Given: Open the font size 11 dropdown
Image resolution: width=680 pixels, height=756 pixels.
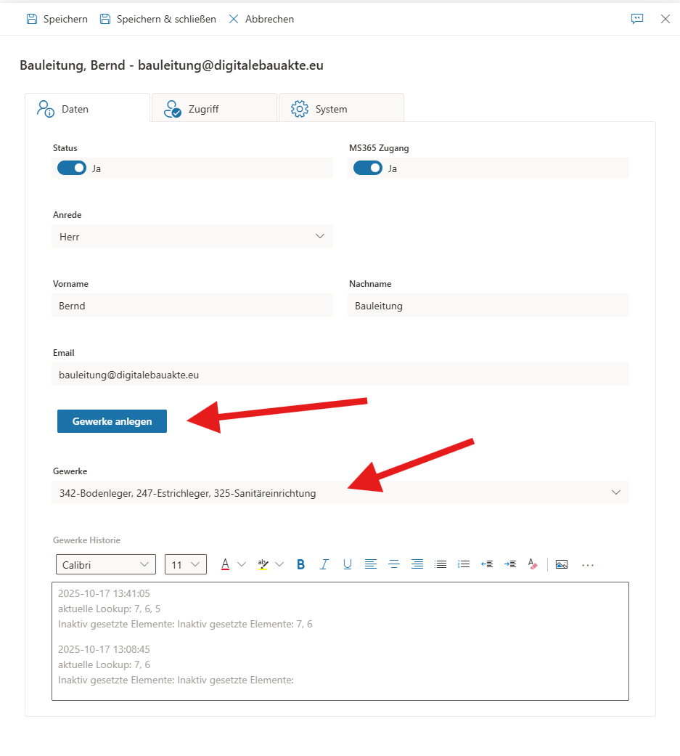Looking at the screenshot, I should tap(186, 564).
